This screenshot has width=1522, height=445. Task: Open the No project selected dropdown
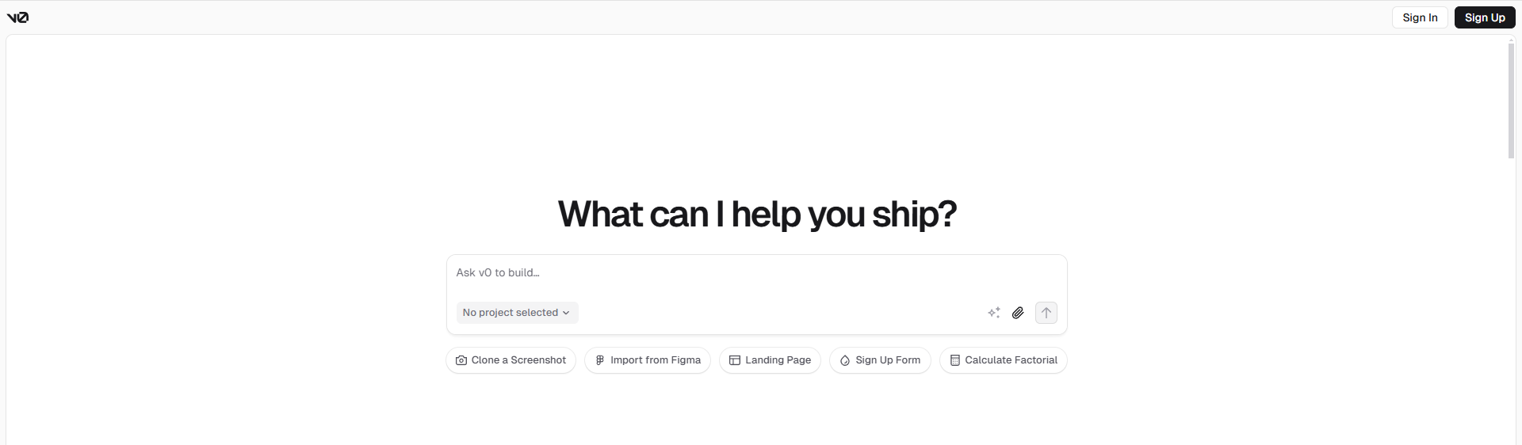[517, 313]
